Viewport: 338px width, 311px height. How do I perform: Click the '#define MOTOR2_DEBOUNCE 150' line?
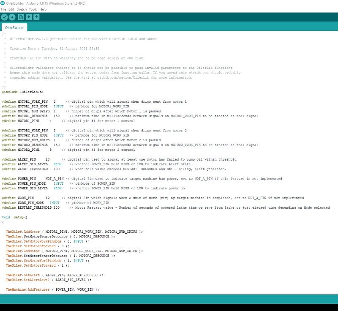130,145
